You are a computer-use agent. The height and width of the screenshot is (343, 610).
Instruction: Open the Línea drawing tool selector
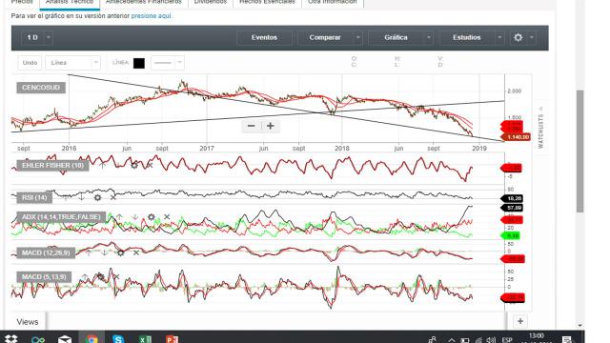coord(72,63)
